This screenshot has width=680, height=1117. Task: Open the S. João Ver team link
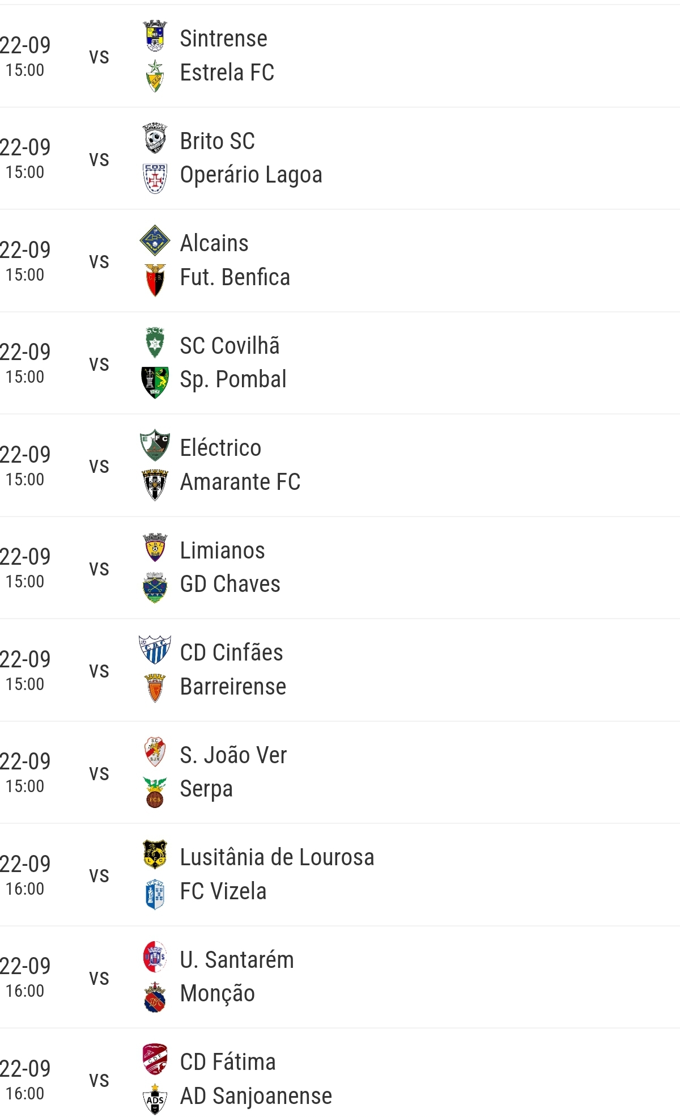coord(233,755)
